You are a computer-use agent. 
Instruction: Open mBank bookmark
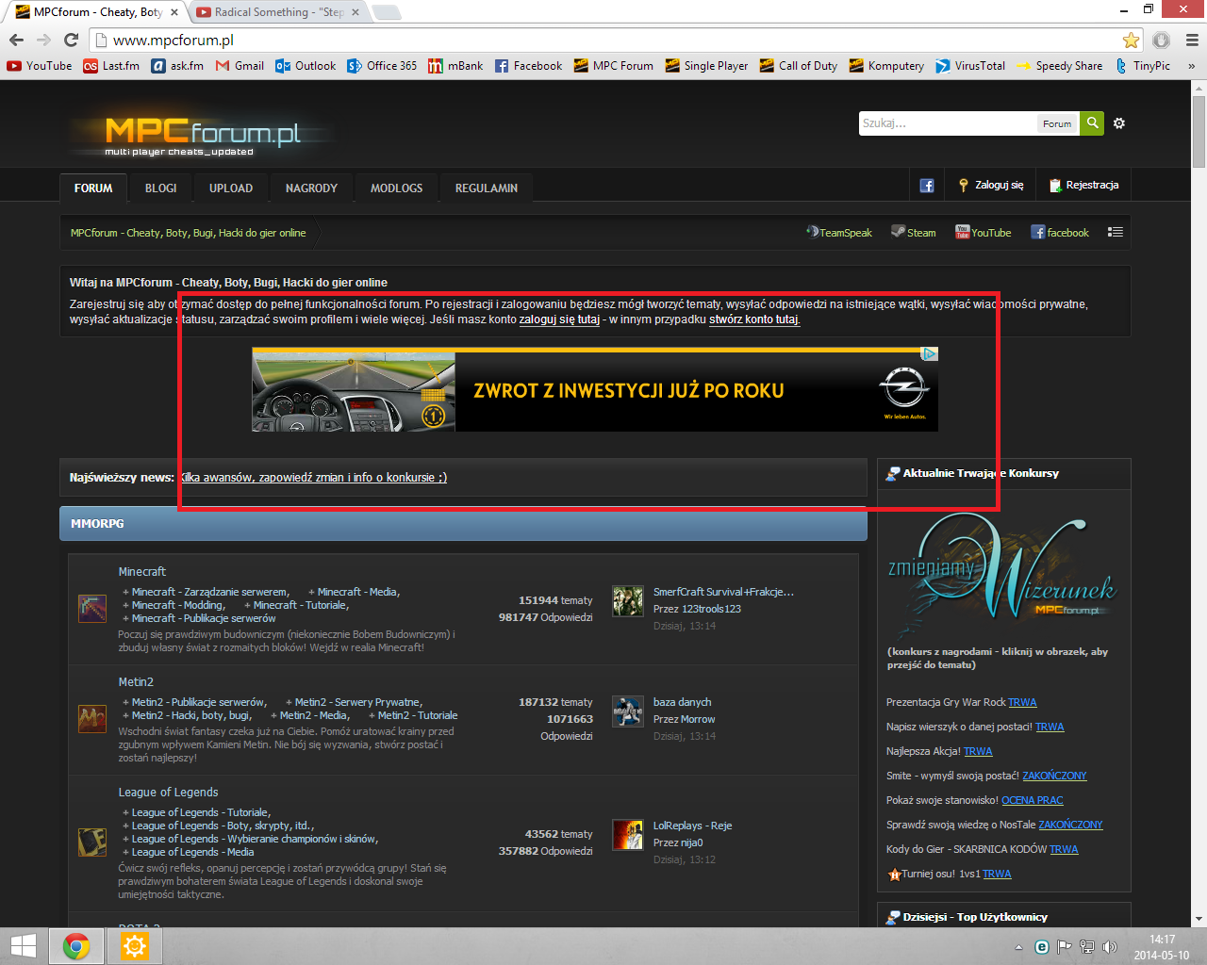[455, 66]
